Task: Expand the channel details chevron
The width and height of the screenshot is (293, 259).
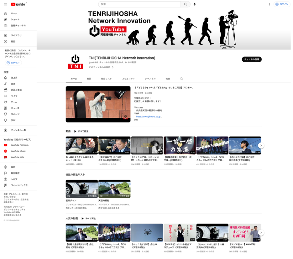Action: (x=113, y=67)
